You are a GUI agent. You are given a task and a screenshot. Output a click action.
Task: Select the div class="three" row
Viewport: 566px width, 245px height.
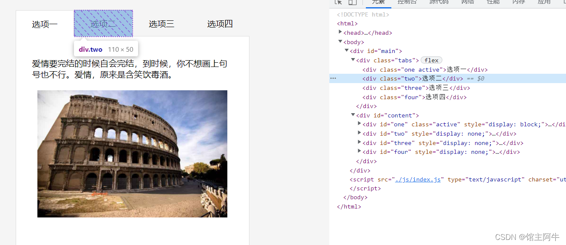coord(416,88)
